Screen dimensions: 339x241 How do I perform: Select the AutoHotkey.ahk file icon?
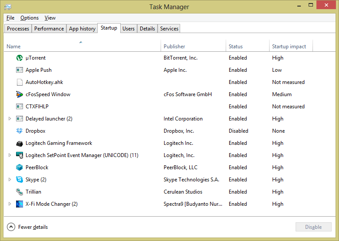(20, 82)
